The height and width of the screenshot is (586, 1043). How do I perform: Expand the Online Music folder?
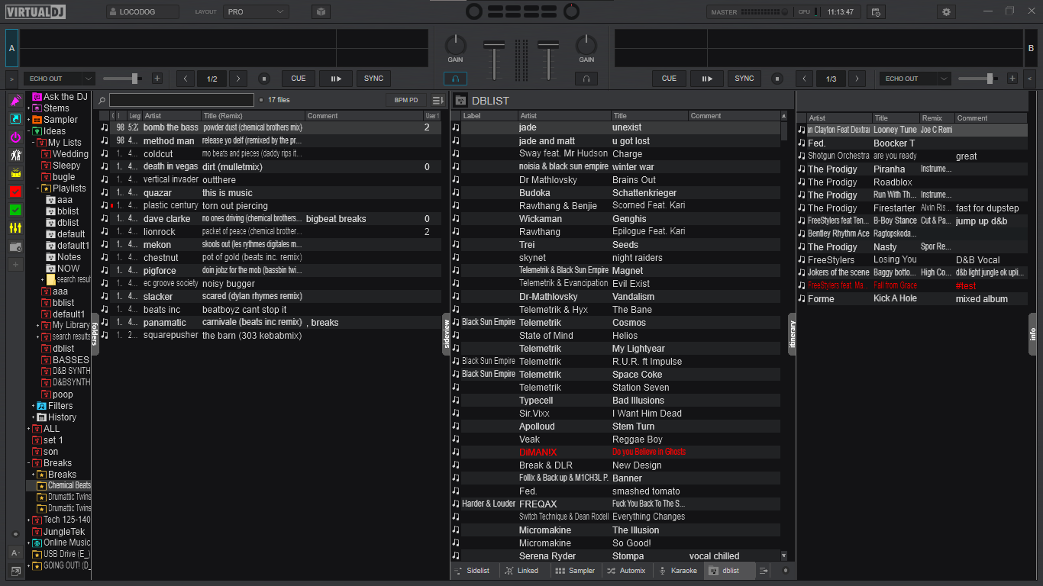point(30,543)
